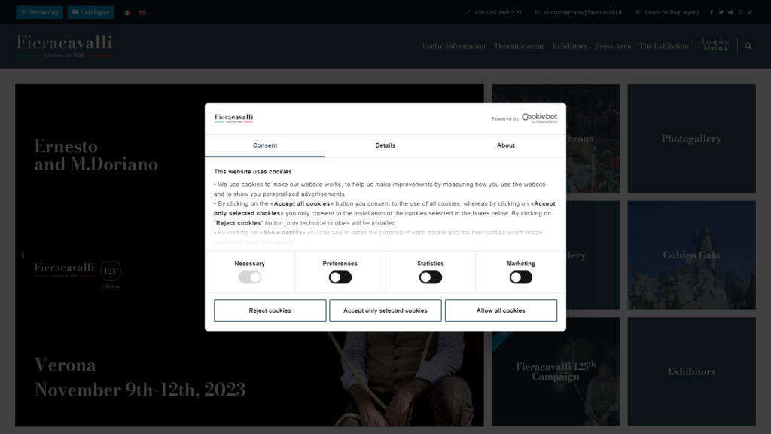Open the Fieracavalli 125th Campaign tile

pyautogui.click(x=556, y=371)
